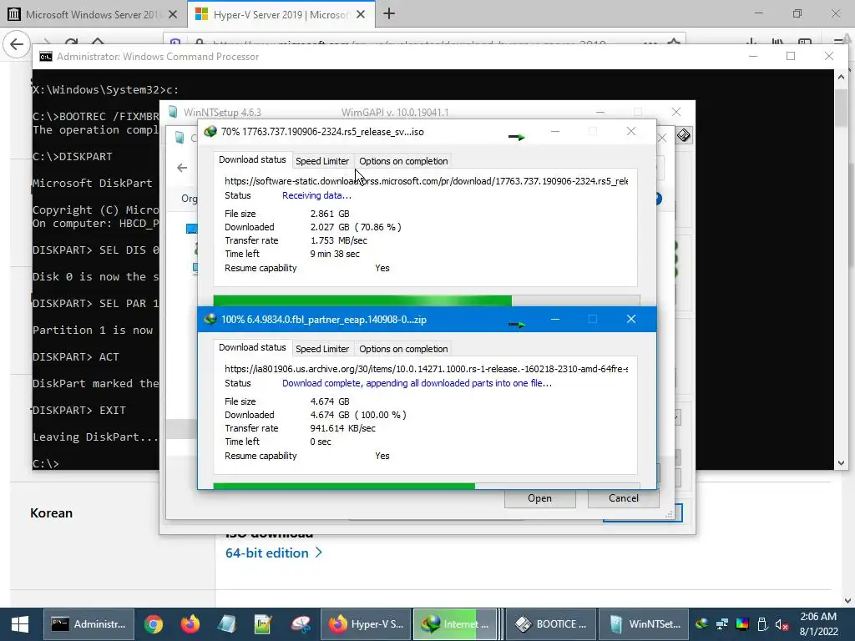This screenshot has height=641, width=855.
Task: Click the command prompt scroll down arrow
Action: [841, 462]
